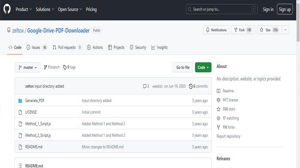Open the Generate_PDF folder

pos(35,100)
